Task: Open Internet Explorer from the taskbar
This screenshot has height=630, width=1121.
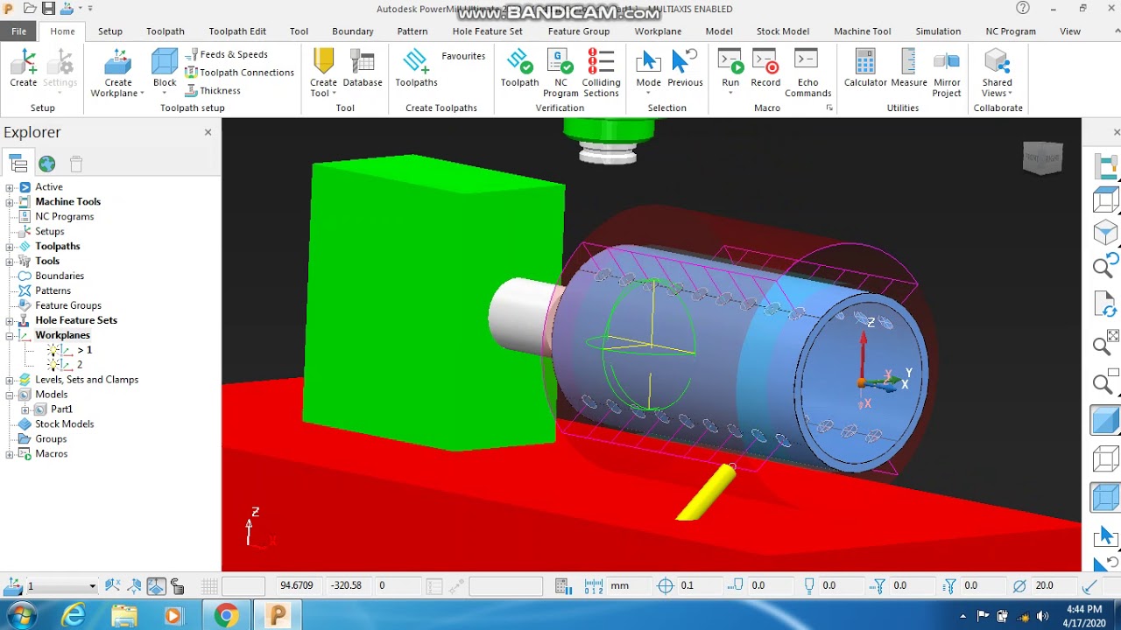Action: click(74, 616)
